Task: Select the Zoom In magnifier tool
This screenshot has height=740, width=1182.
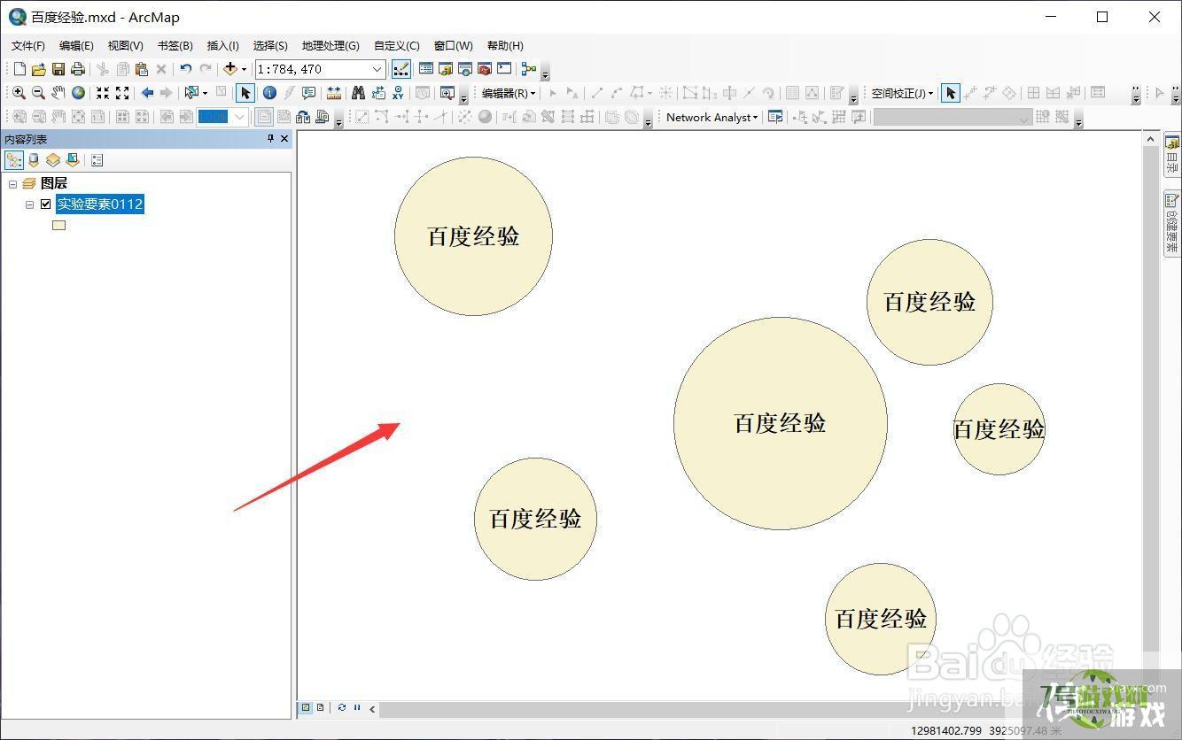Action: pos(19,93)
